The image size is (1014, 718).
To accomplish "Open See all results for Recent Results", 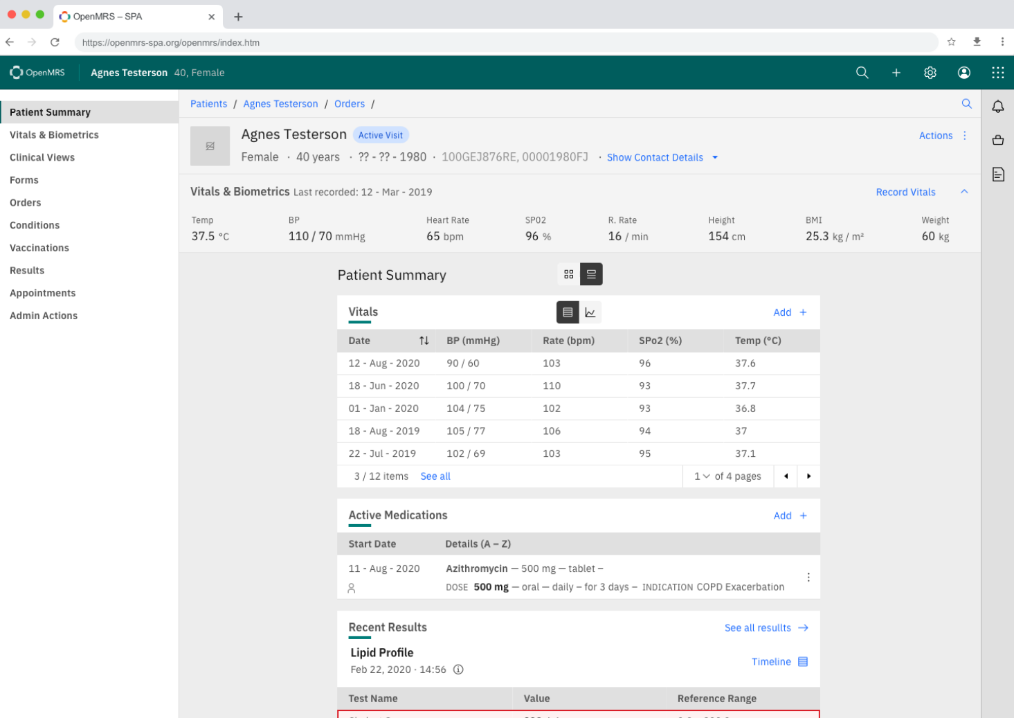I will tap(758, 628).
